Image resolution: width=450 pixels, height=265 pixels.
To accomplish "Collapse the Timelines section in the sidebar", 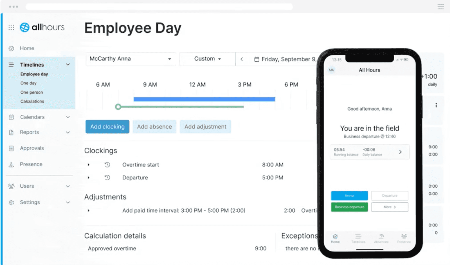I will coord(68,64).
